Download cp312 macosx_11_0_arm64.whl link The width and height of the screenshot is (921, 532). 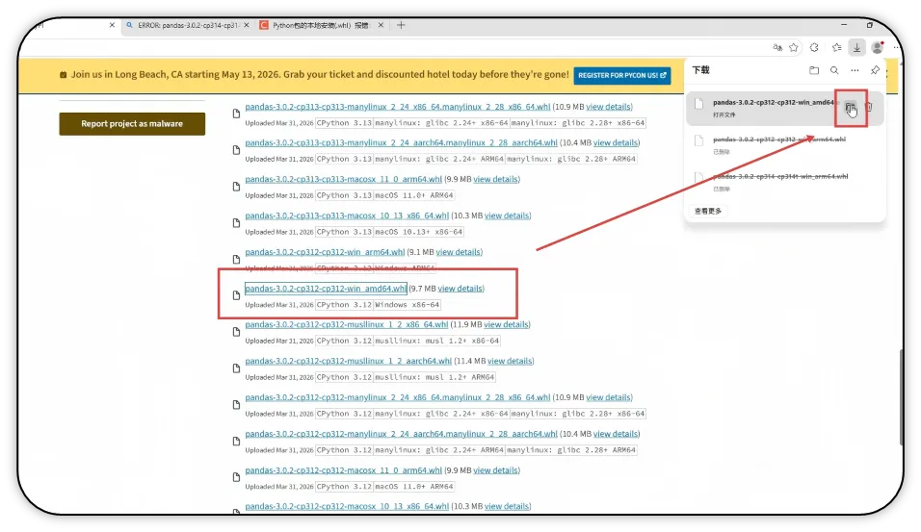coord(344,470)
